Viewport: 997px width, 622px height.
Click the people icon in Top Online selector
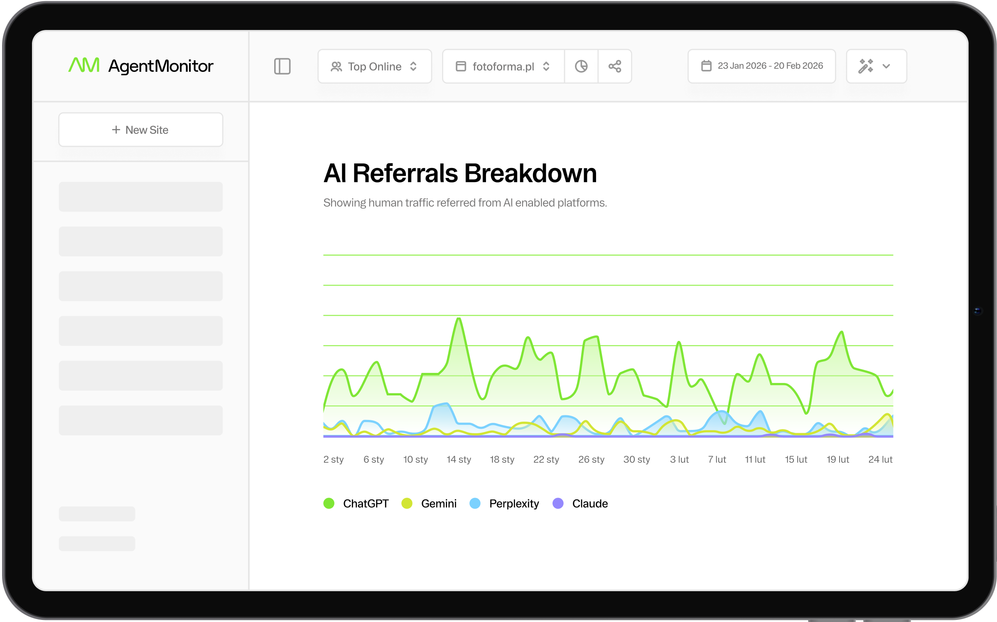[x=337, y=66]
